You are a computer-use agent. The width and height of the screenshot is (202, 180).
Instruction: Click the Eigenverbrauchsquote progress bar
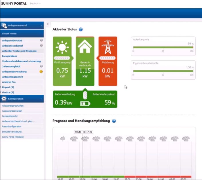[163, 71]
